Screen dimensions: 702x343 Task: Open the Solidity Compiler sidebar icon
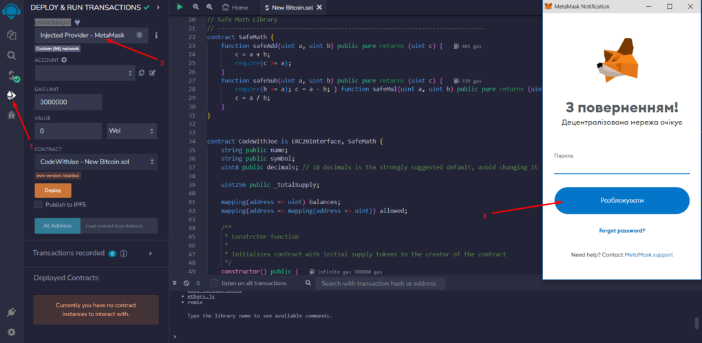pos(11,75)
